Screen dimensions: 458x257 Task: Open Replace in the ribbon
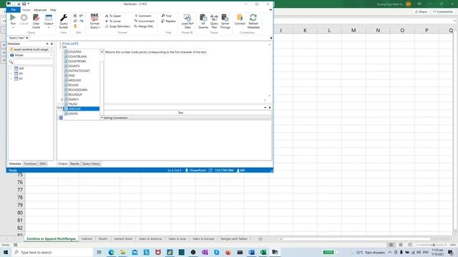(x=169, y=21)
